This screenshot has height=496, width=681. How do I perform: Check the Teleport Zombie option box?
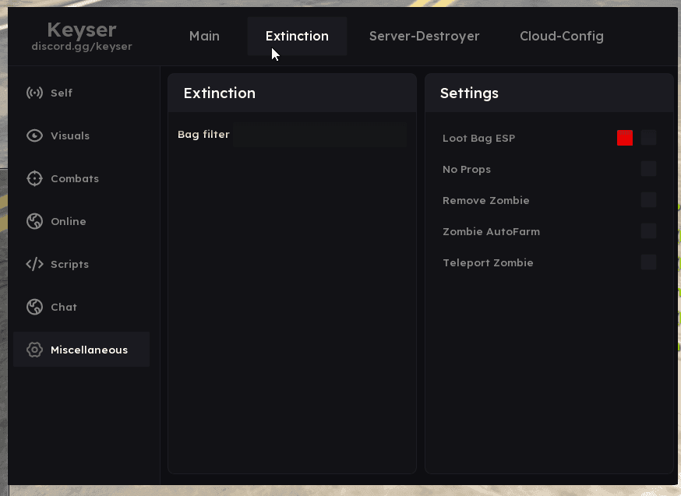(x=648, y=262)
